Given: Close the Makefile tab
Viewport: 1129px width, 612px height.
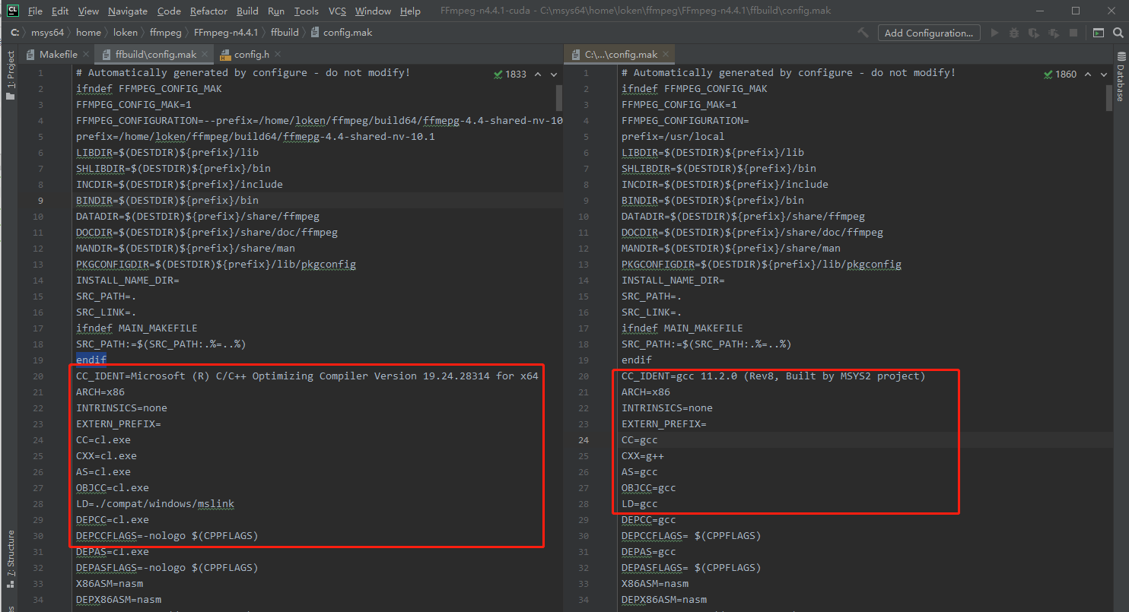Looking at the screenshot, I should (86, 54).
